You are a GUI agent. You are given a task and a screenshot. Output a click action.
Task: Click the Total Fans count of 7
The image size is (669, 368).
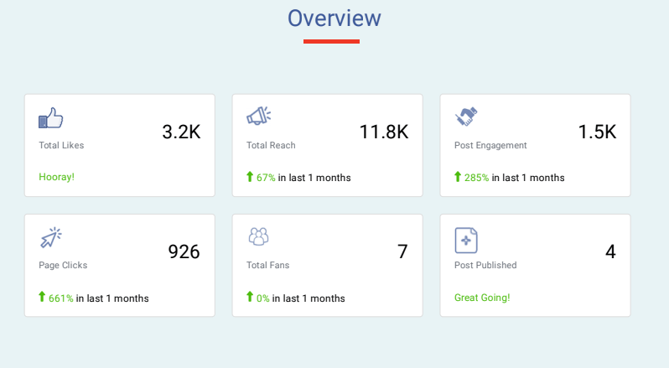pos(402,251)
